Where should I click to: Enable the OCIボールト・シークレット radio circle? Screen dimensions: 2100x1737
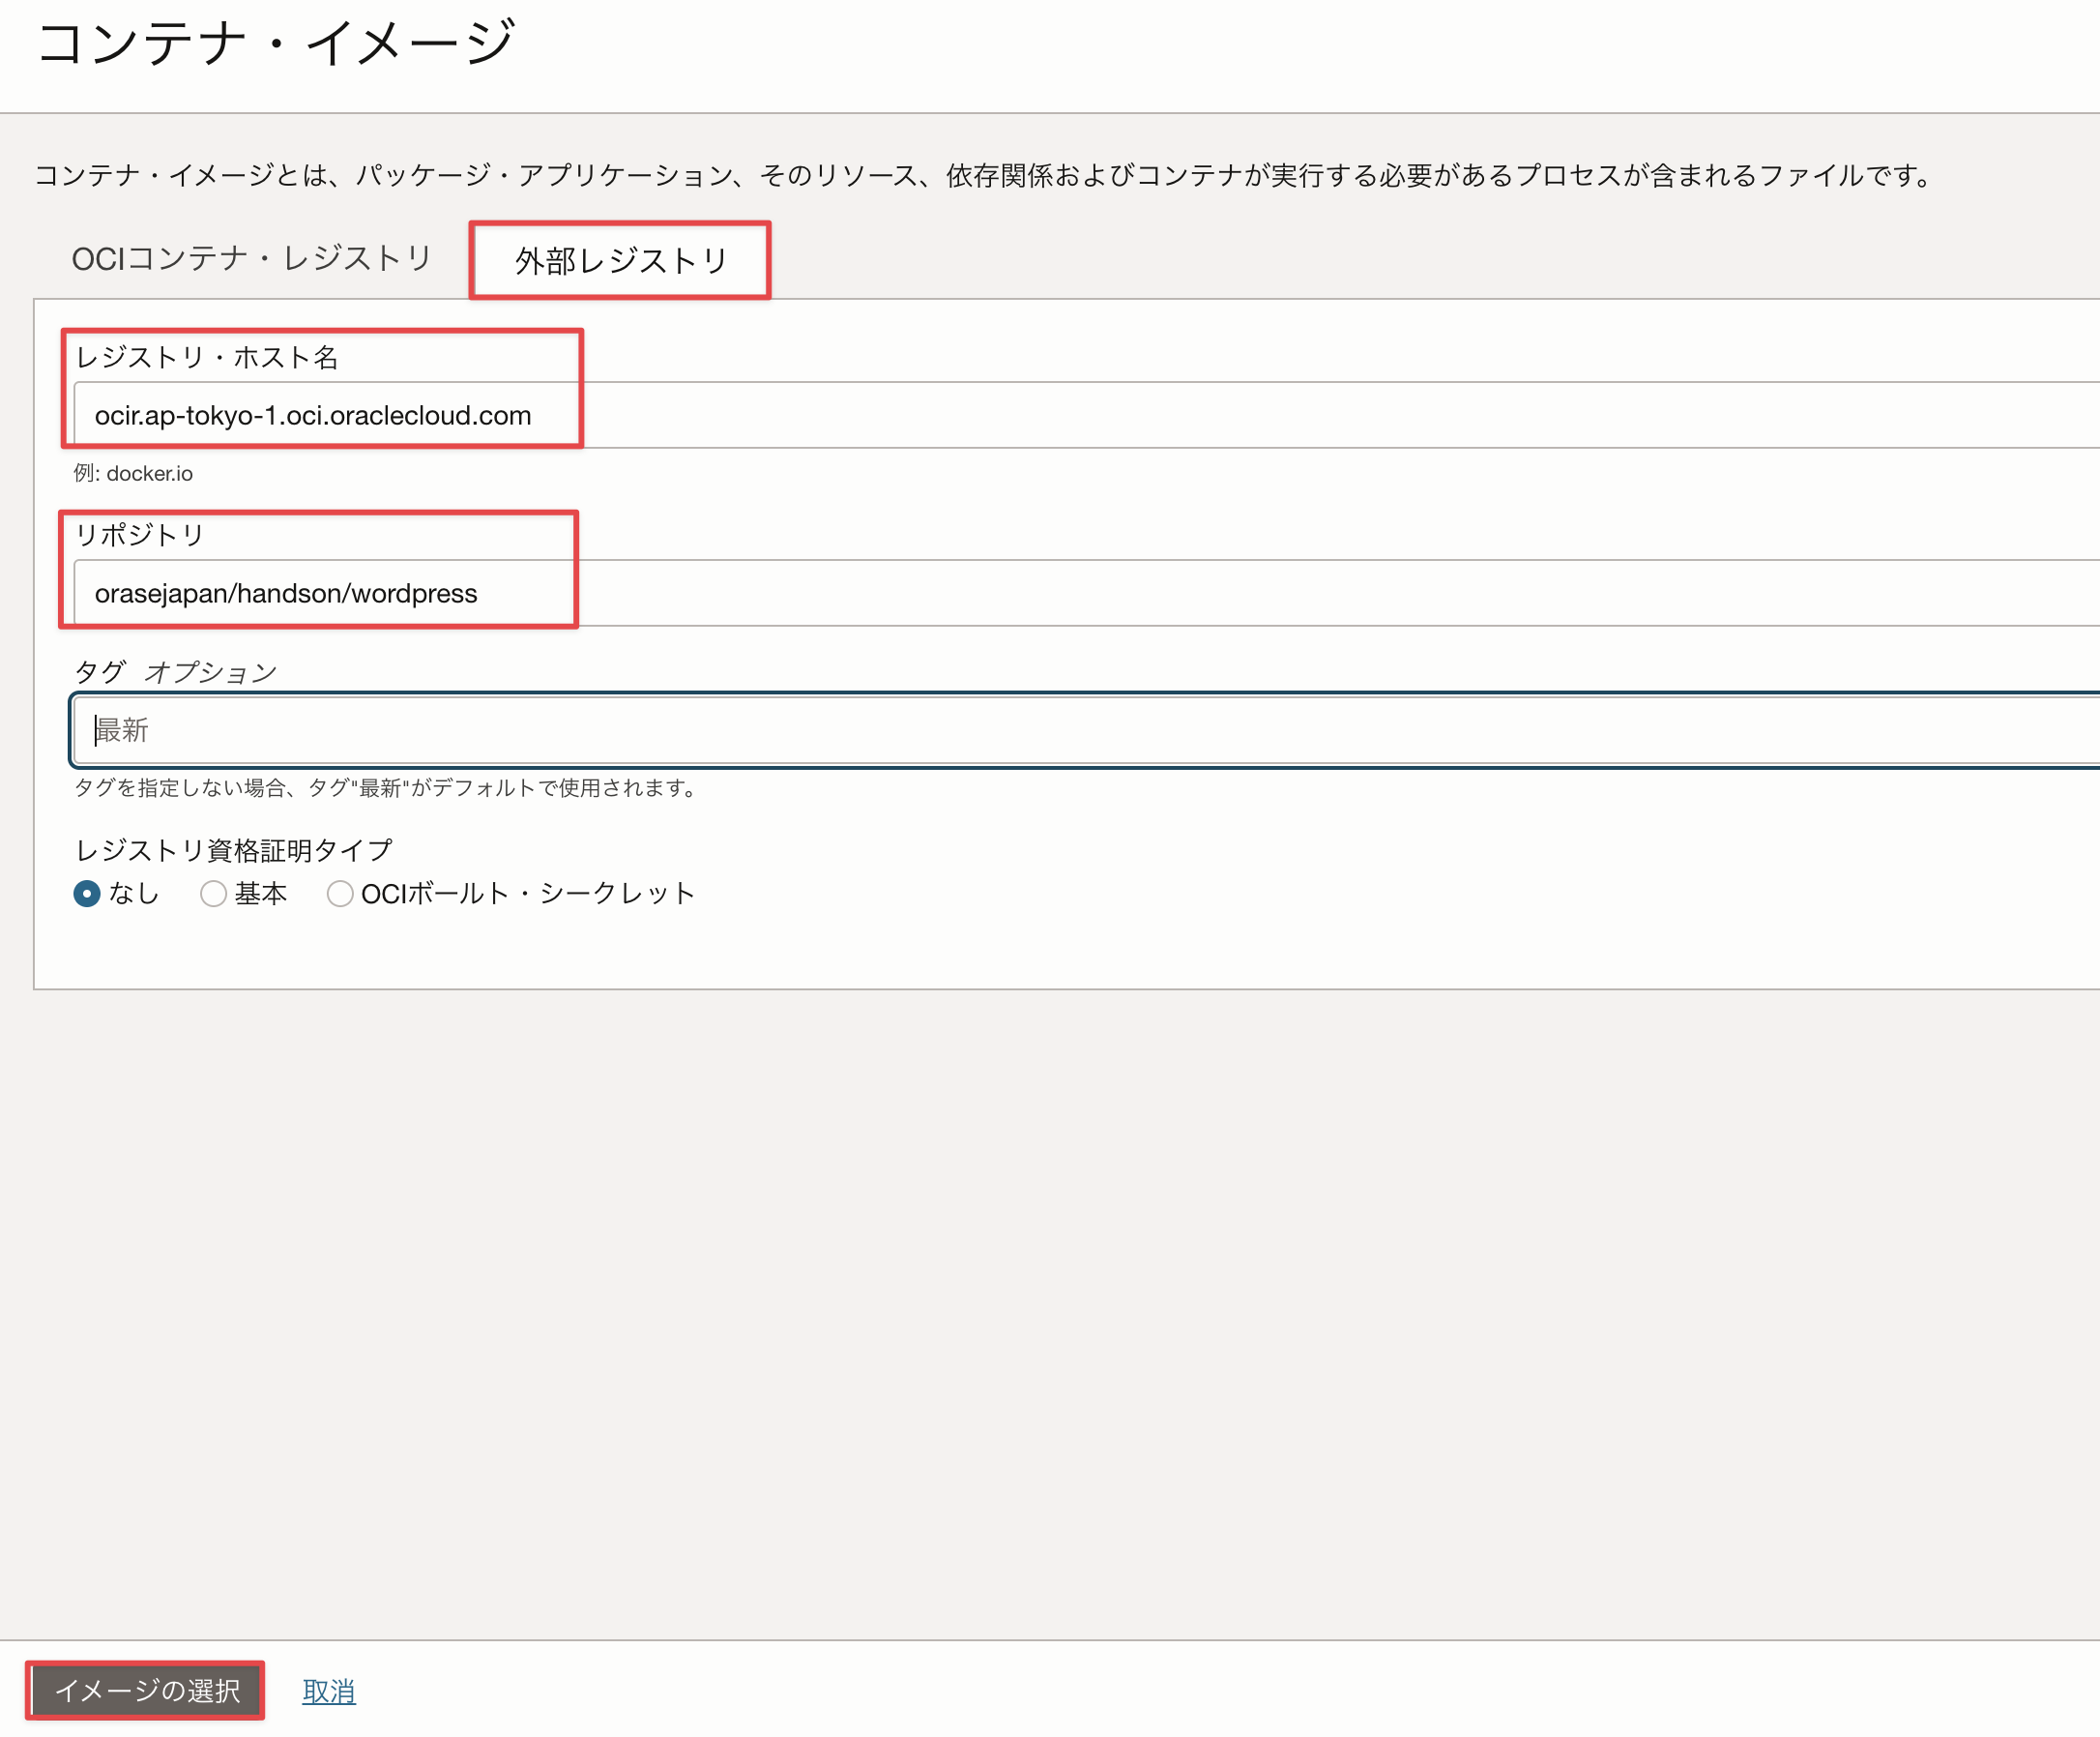[340, 894]
